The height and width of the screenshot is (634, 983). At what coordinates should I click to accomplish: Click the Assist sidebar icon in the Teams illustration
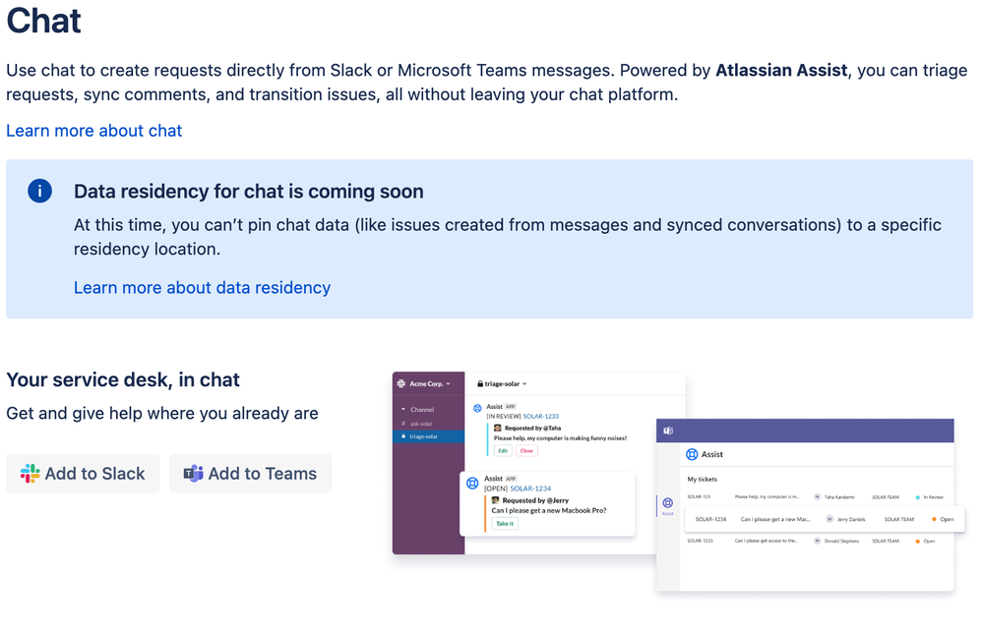coord(668,506)
